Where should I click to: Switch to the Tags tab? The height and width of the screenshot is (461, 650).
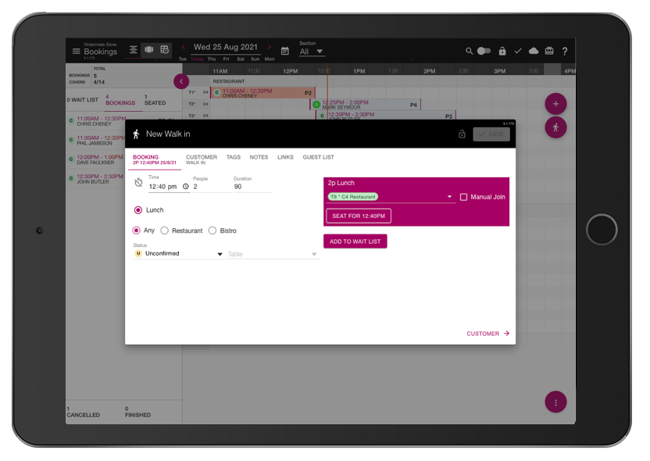point(234,157)
